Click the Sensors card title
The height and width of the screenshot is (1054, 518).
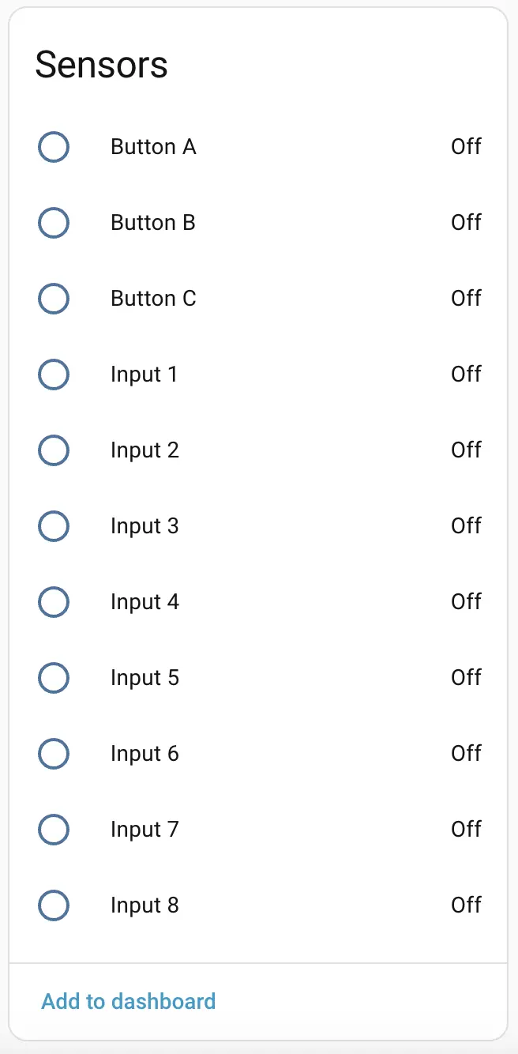click(x=101, y=65)
